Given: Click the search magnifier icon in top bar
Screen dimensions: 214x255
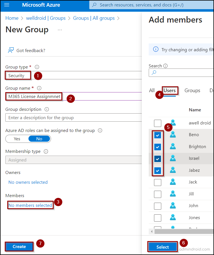Looking at the screenshot, I should click(94, 5).
